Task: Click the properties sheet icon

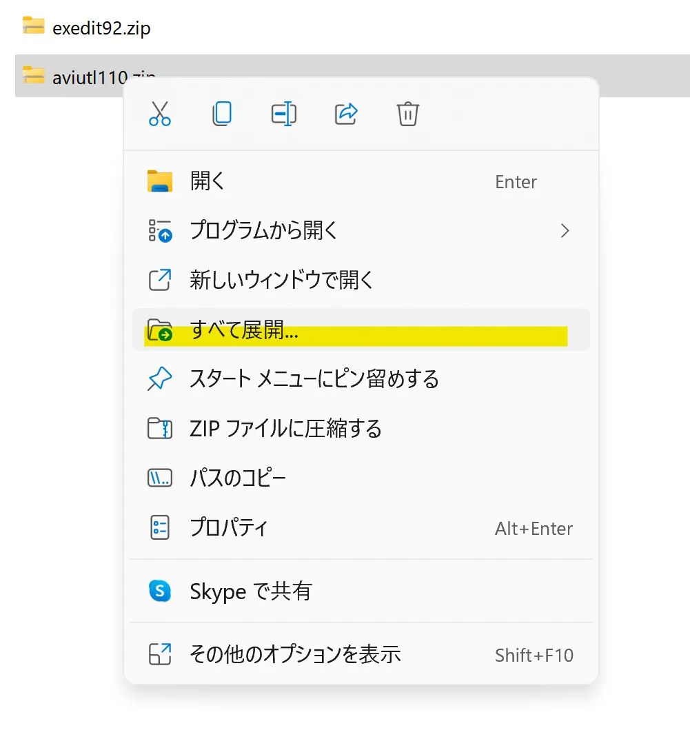Action: (x=160, y=527)
